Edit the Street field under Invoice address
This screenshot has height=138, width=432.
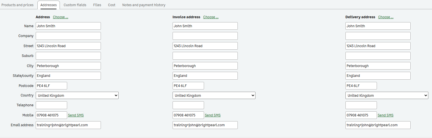(x=205, y=46)
